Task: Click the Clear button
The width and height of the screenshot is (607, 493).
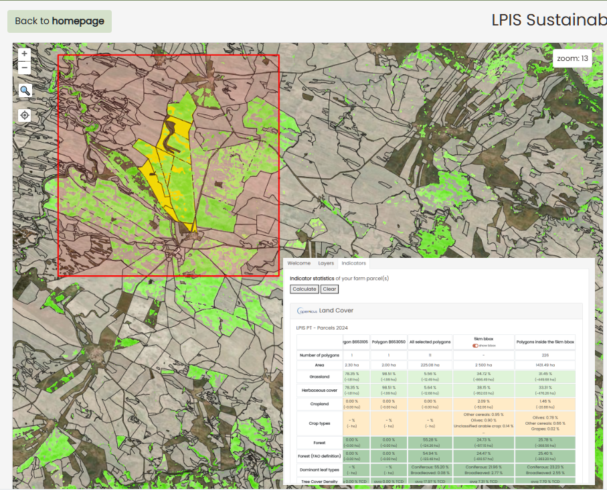Action: pyautogui.click(x=329, y=289)
